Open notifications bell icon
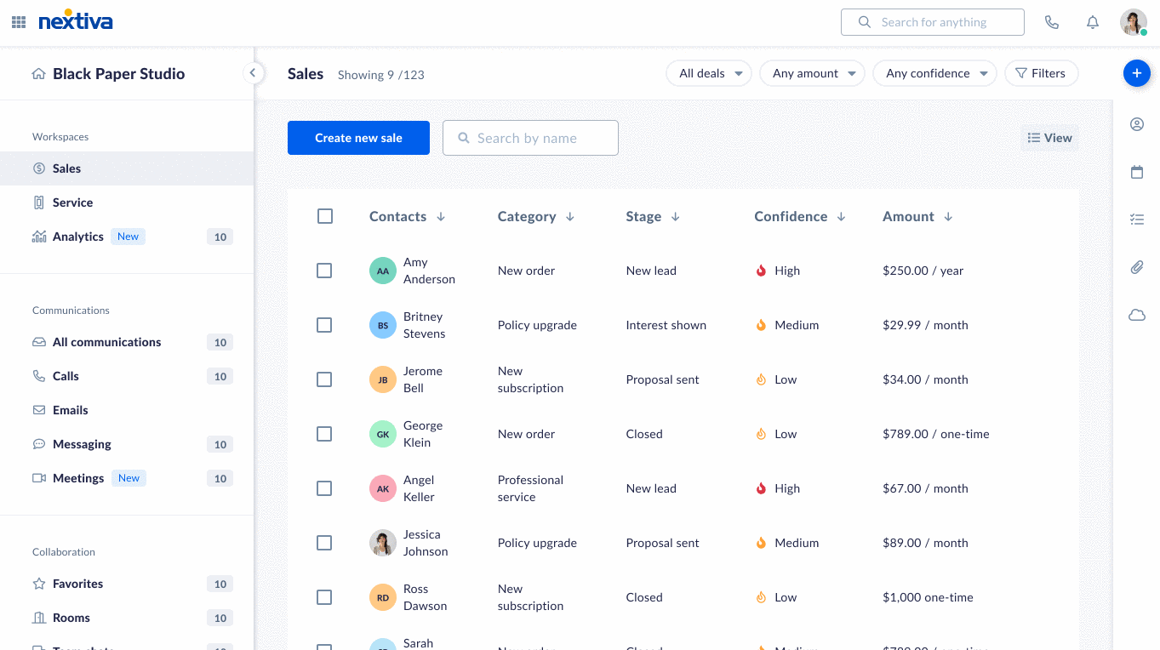This screenshot has height=650, width=1160. tap(1093, 22)
